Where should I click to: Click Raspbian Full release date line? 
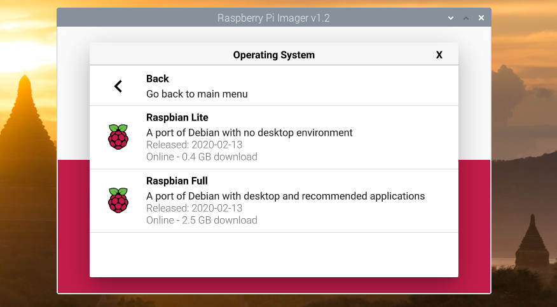tap(195, 208)
